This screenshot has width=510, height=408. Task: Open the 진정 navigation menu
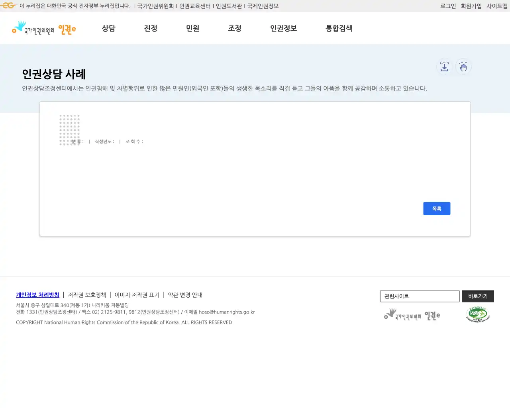tap(151, 28)
